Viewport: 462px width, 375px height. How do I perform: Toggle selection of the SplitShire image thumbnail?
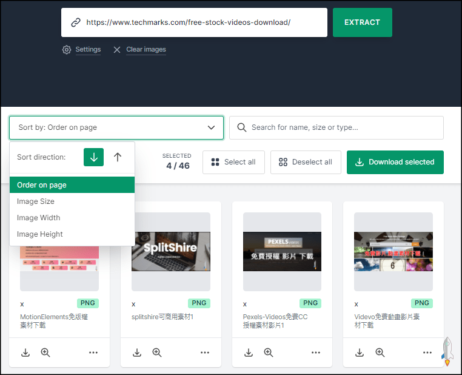[171, 251]
